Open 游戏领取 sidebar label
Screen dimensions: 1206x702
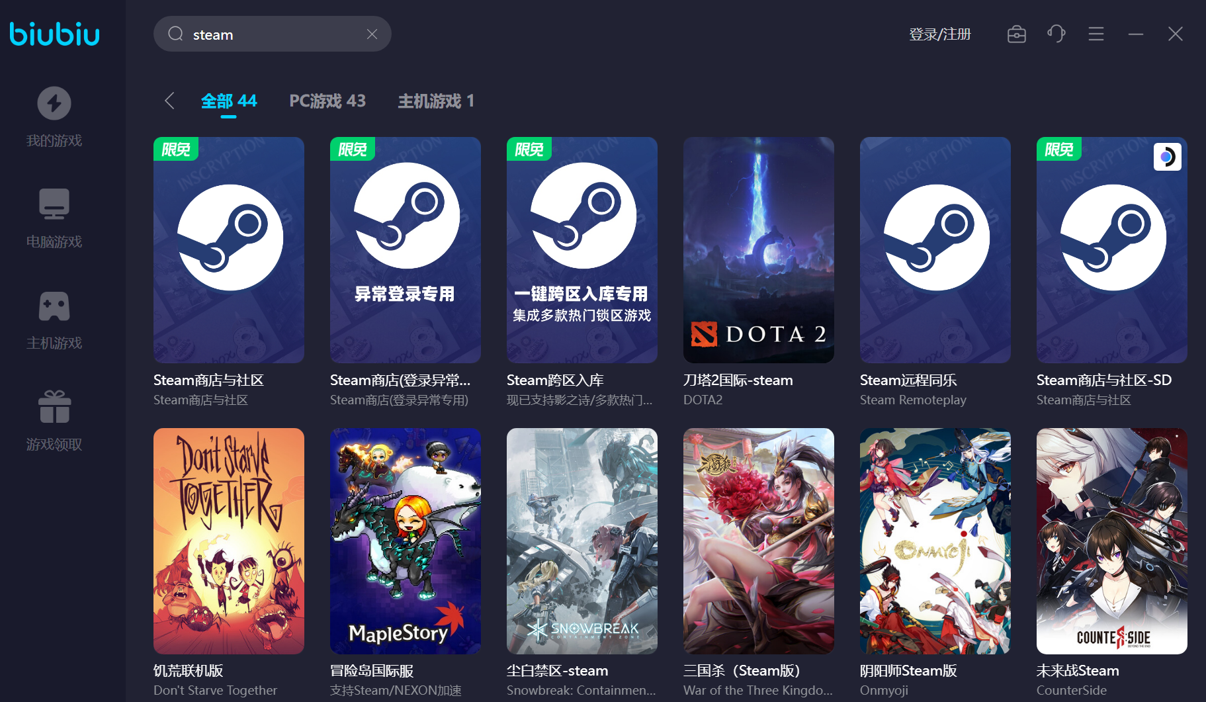[54, 445]
